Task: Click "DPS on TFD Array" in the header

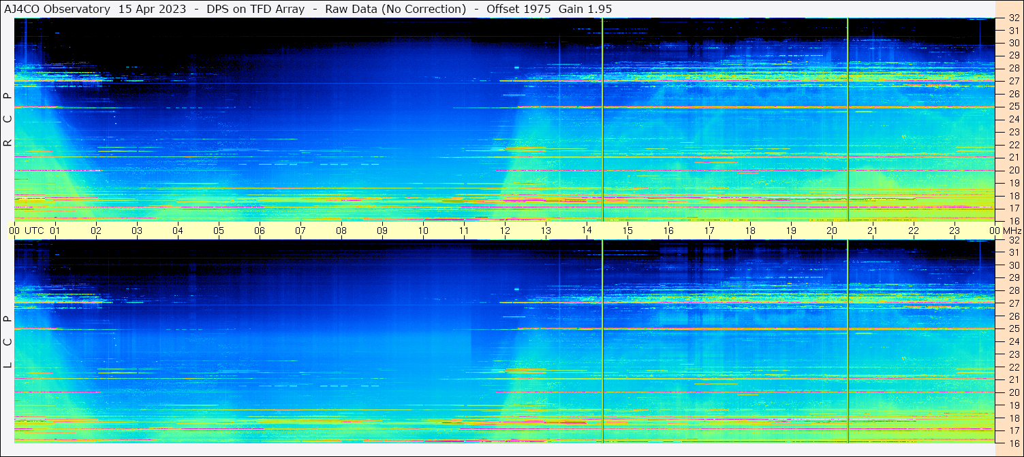Action: point(255,9)
